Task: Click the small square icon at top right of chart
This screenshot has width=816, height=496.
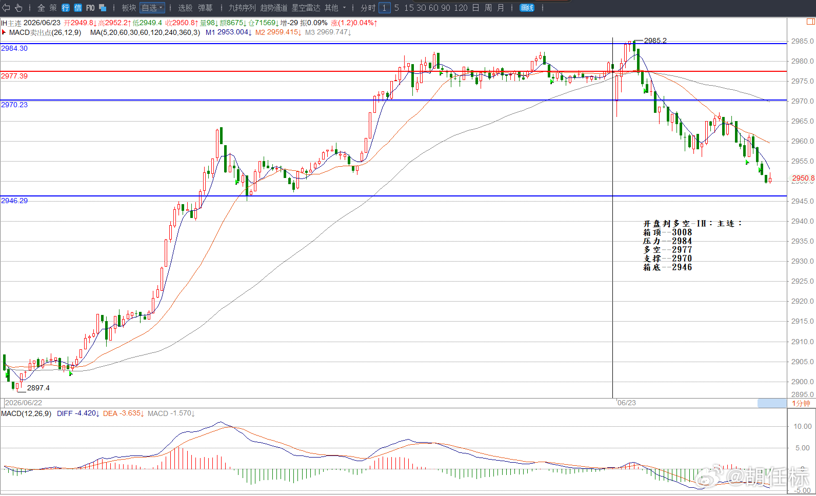Action: click(811, 22)
